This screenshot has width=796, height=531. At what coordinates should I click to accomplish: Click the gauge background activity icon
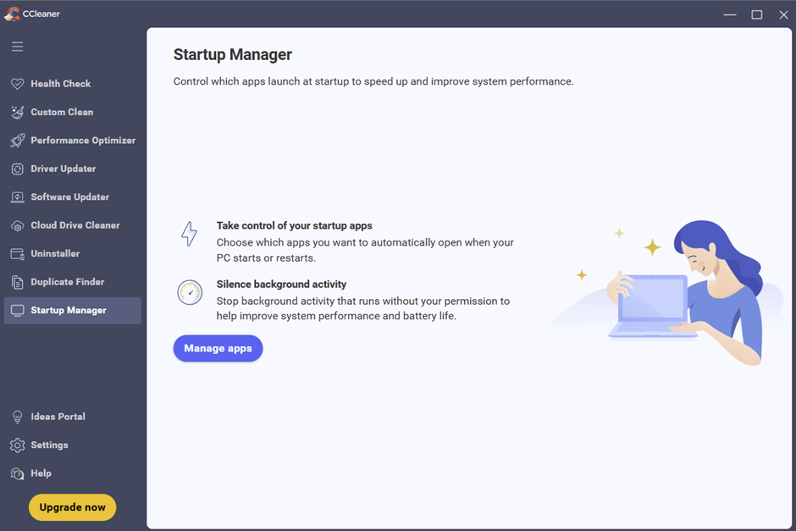190,292
